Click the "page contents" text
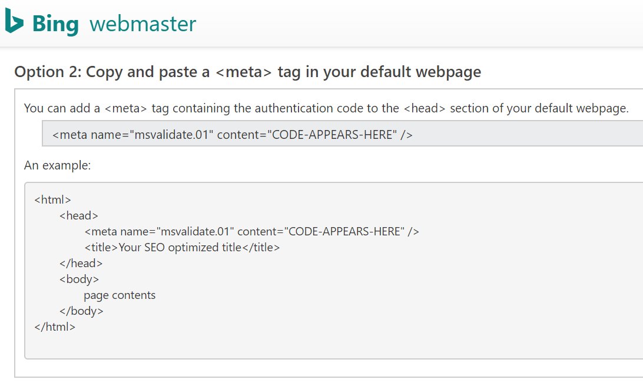Viewport: 643px width, 386px height. coord(120,295)
